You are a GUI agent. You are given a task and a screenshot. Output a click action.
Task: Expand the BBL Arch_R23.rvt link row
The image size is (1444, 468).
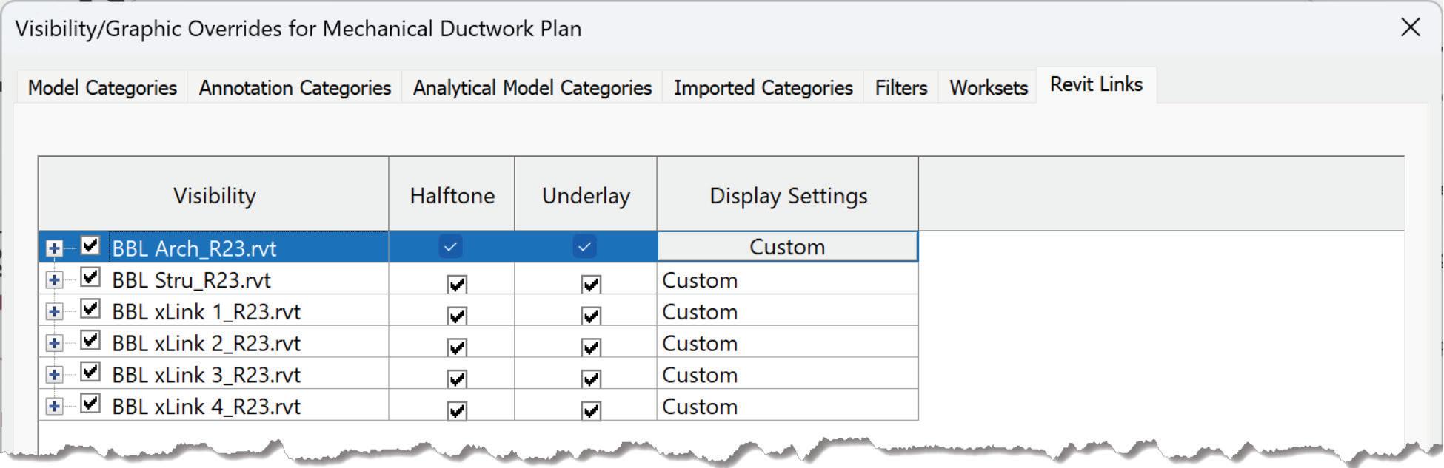tap(54, 248)
